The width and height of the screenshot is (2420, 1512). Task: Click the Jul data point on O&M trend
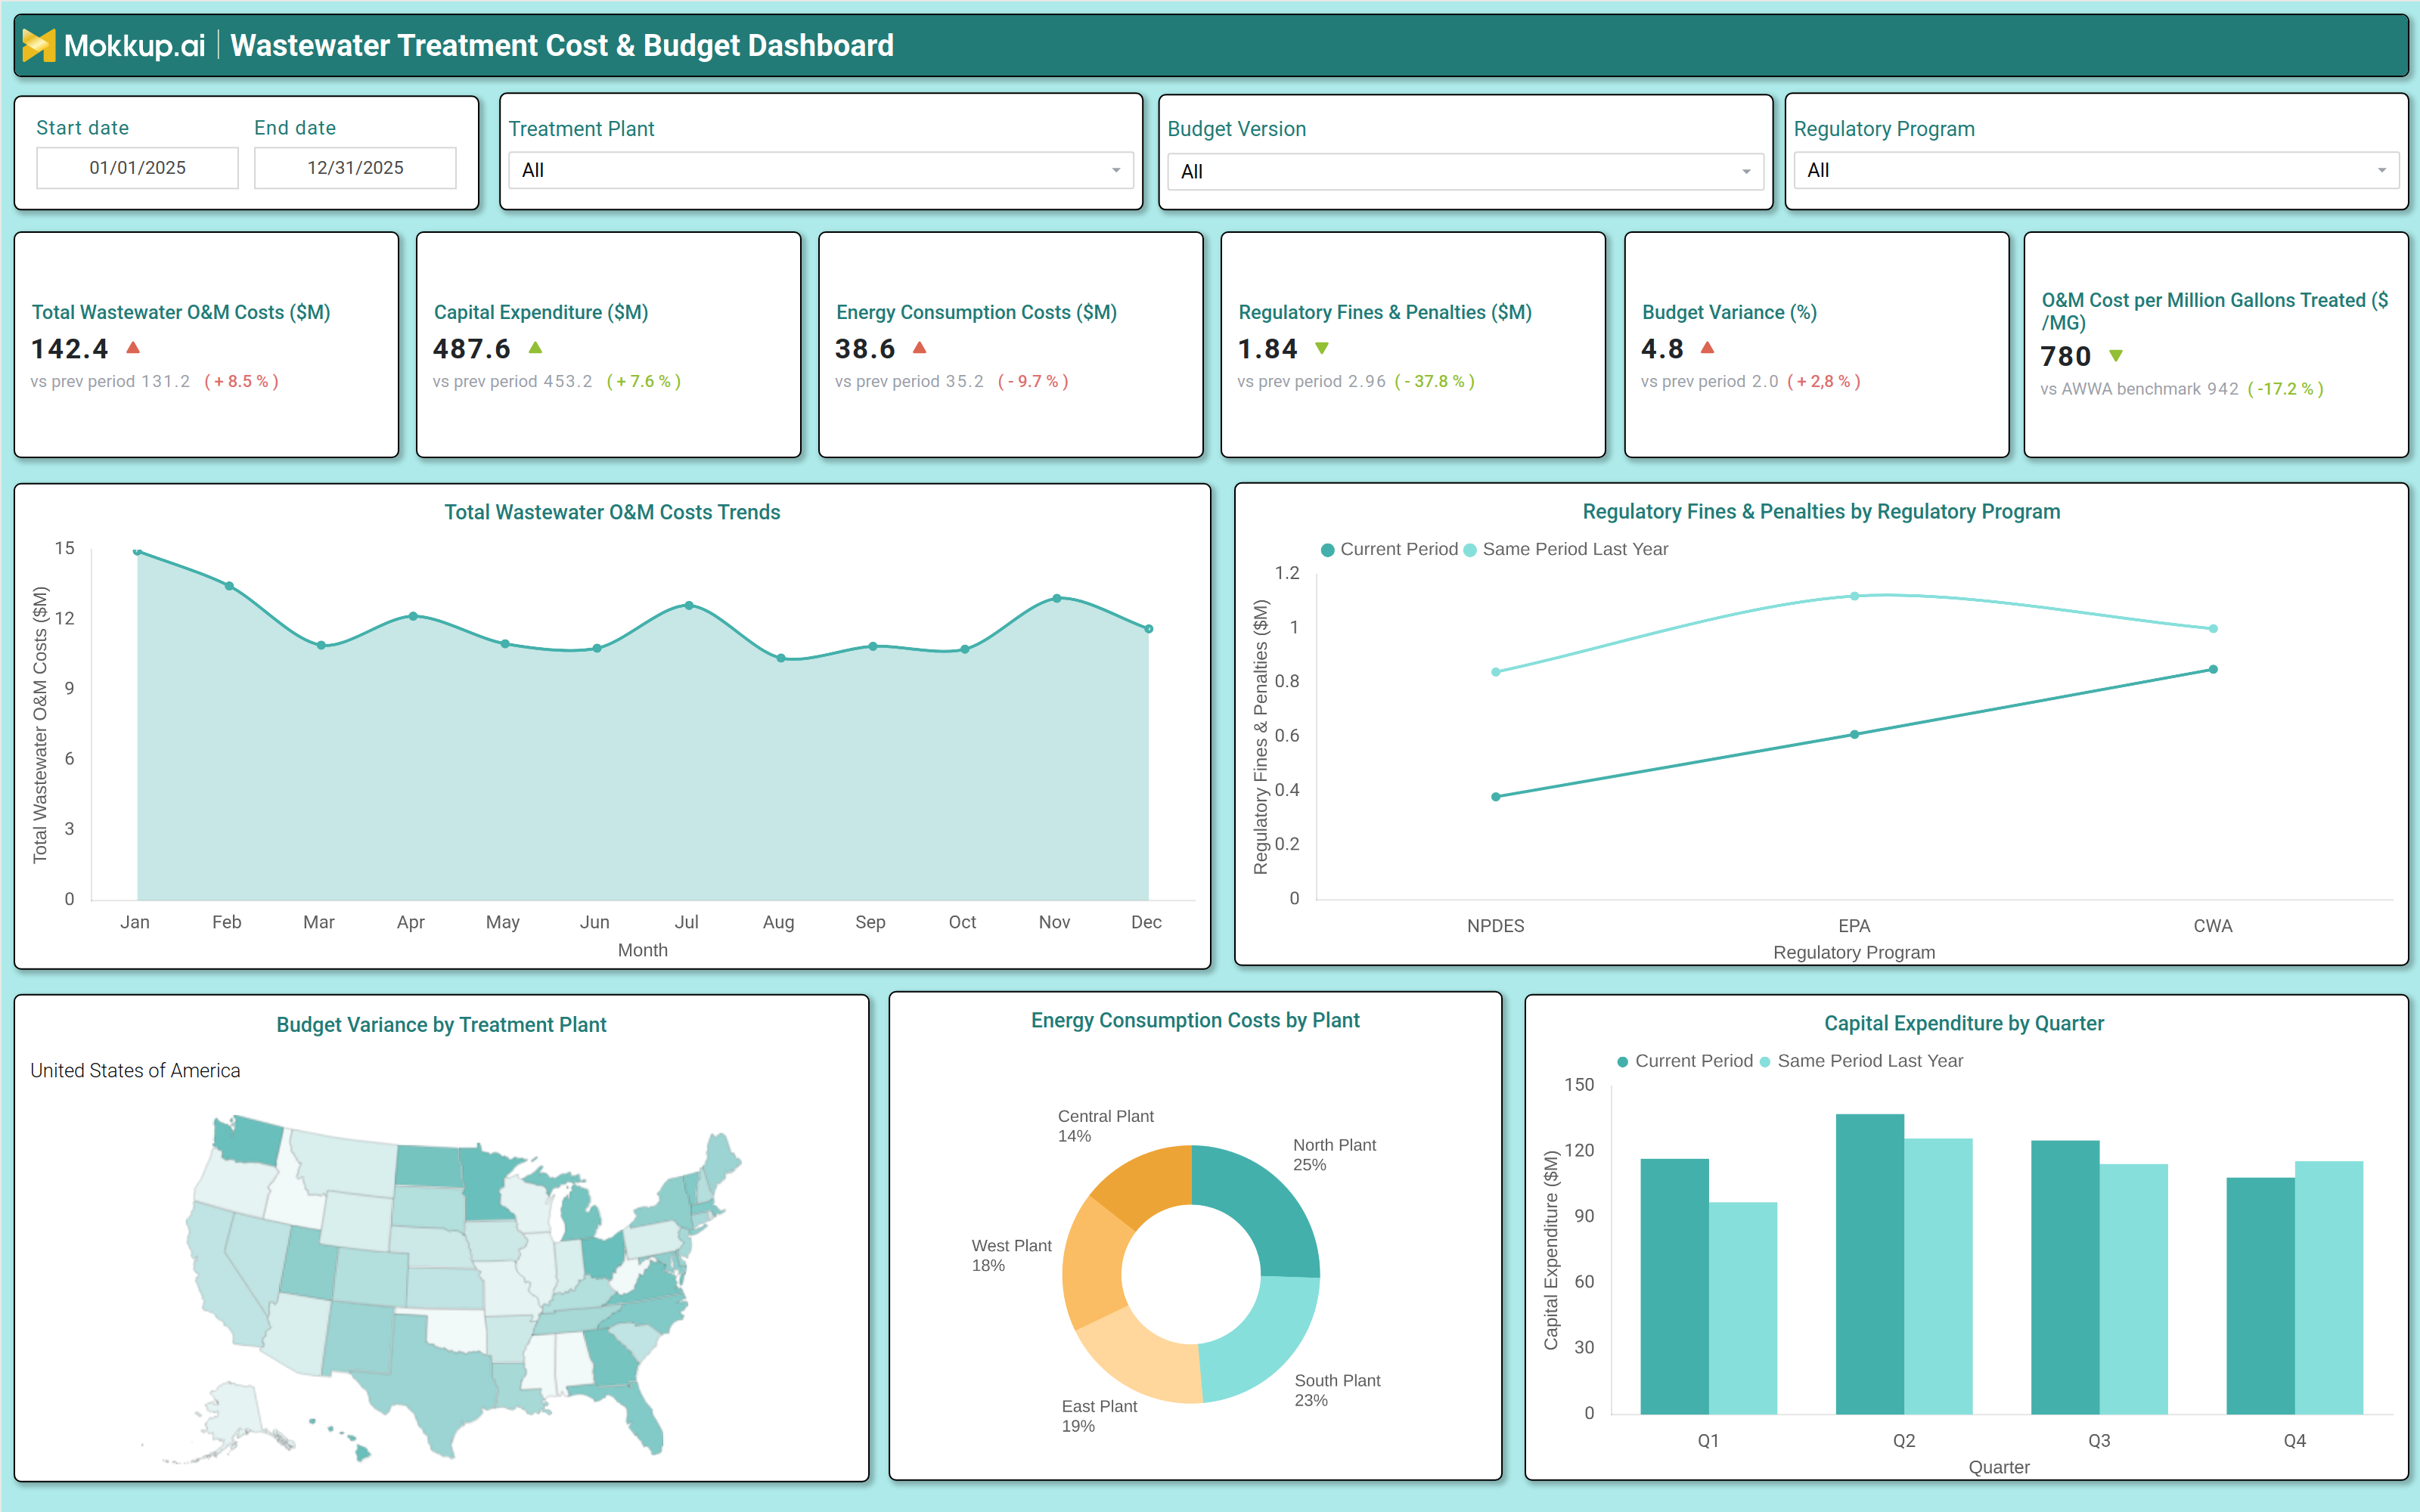(689, 605)
